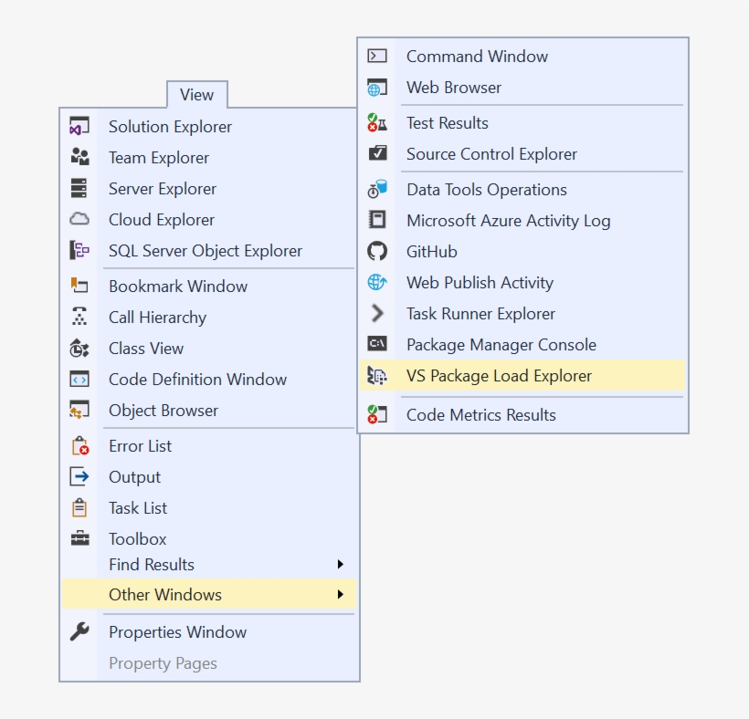
Task: Open the Command Window
Action: (x=477, y=57)
